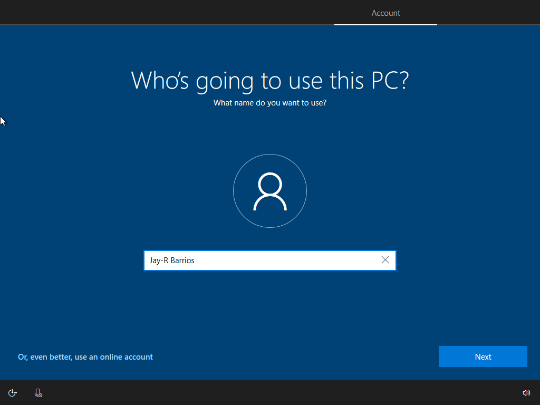
Task: Open the volume control speaker icon
Action: coord(526,393)
